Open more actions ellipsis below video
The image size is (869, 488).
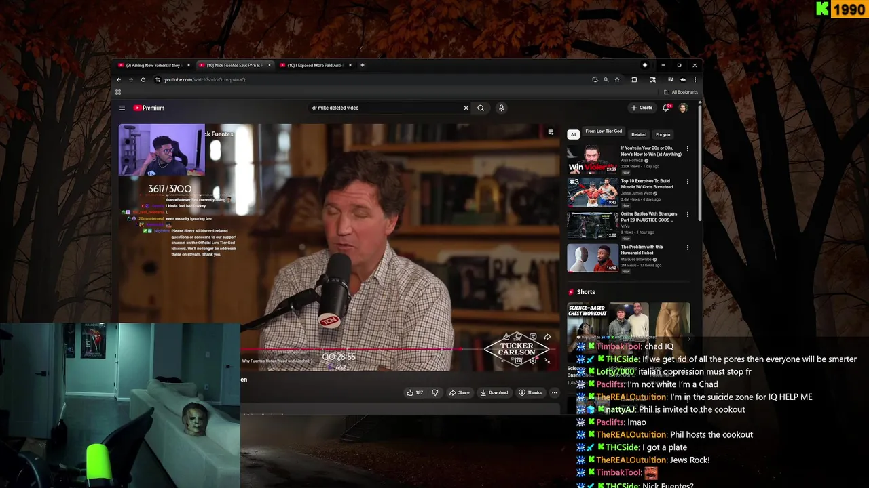click(554, 392)
